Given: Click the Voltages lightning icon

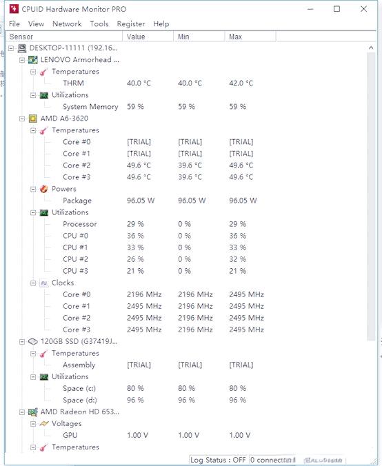Looking at the screenshot, I should [43, 424].
